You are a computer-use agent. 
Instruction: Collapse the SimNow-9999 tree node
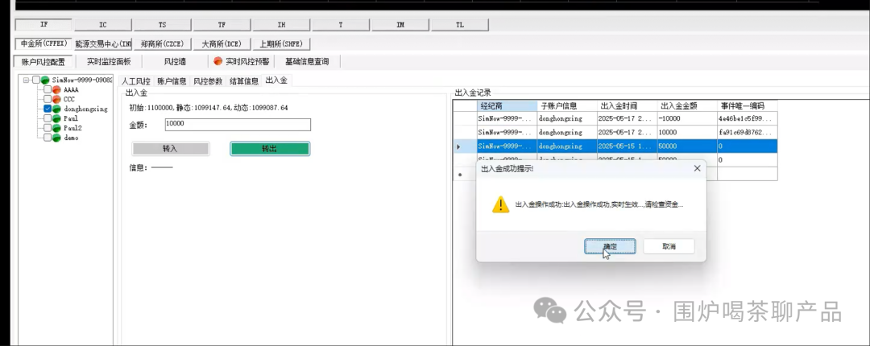tap(27, 80)
